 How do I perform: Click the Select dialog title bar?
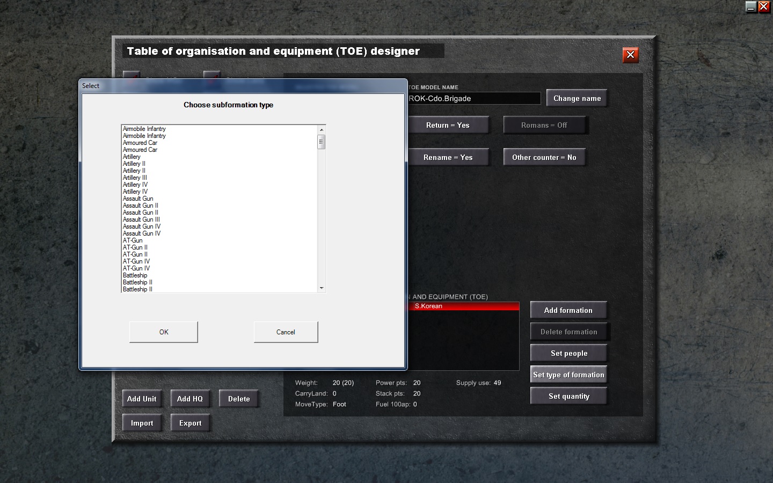click(x=243, y=86)
